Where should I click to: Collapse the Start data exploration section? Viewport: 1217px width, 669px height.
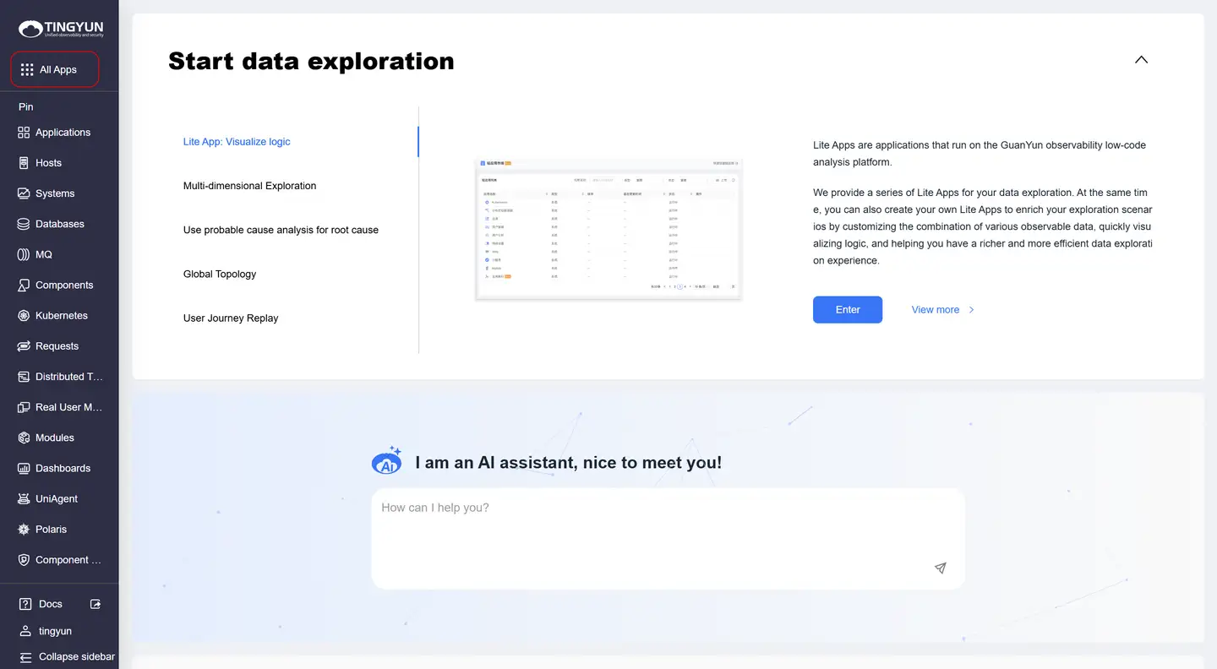1141,60
